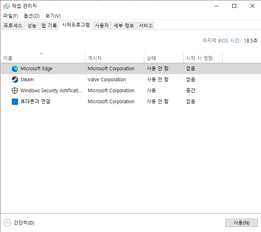
Task: Switch to the 사용자 tab
Action: pyautogui.click(x=102, y=26)
